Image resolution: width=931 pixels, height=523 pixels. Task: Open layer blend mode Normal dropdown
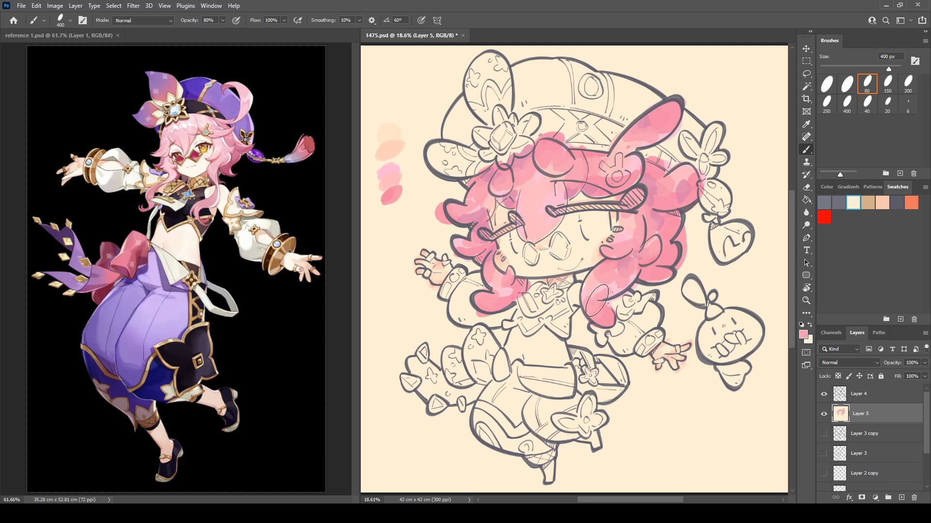click(x=849, y=362)
